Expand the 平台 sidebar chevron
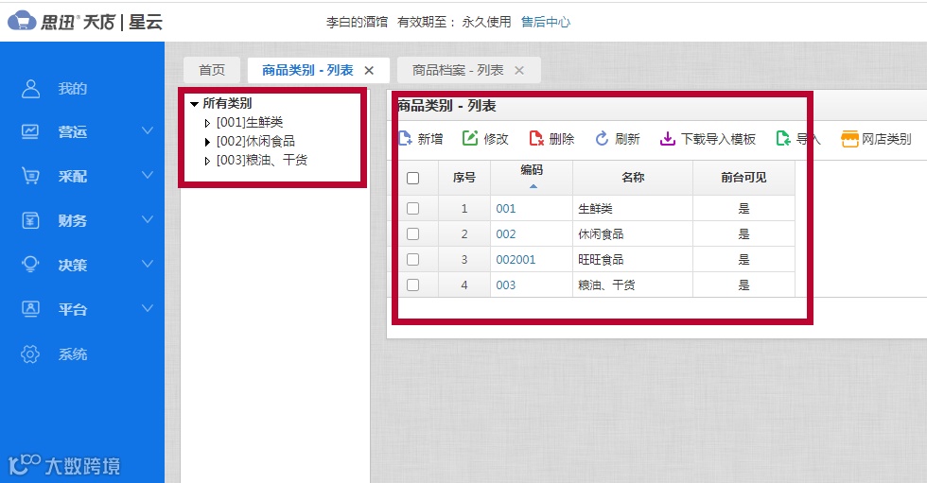927x483 pixels. tap(148, 308)
